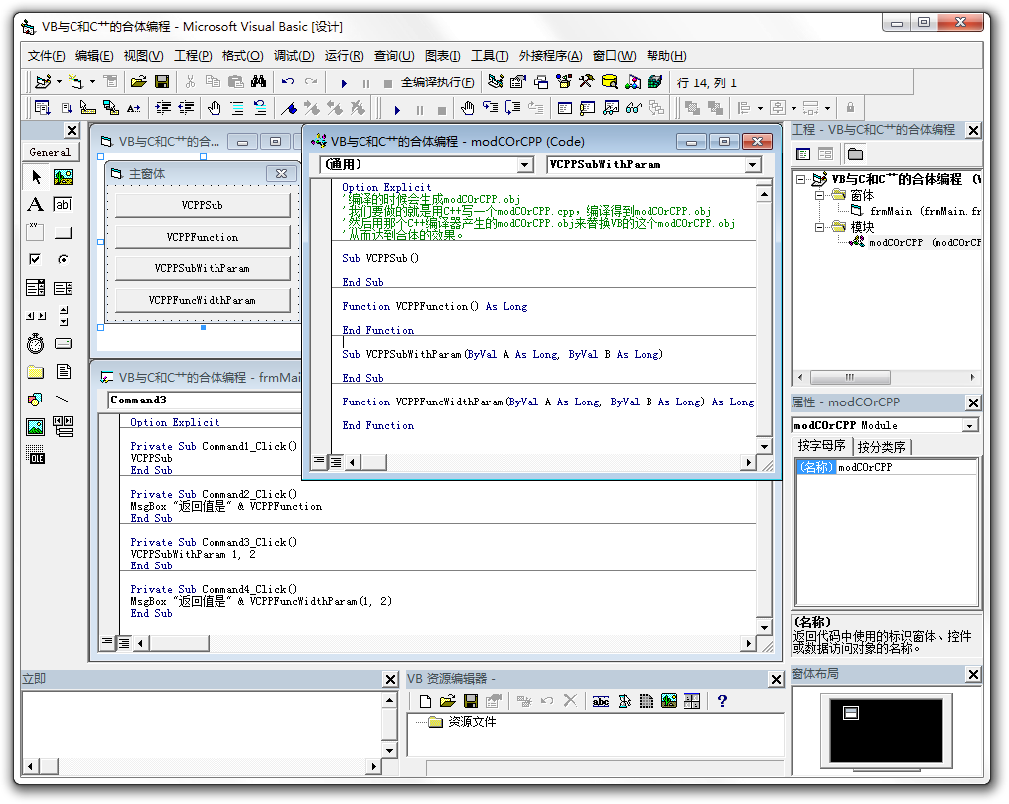The width and height of the screenshot is (1009, 804).
Task: Click View Code button in Project Explorer
Action: 803,154
